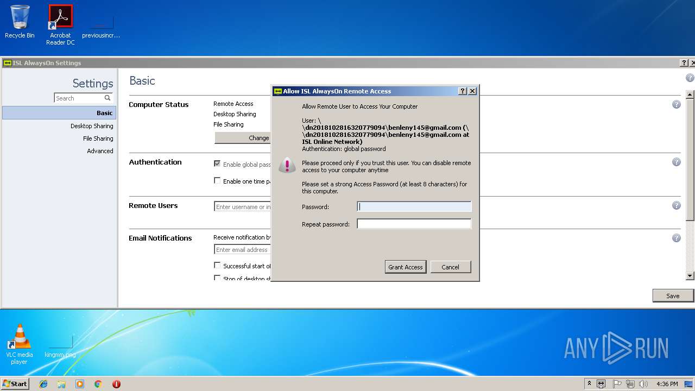695x391 pixels.
Task: Open Desktop Sharing settings section
Action: (92, 126)
